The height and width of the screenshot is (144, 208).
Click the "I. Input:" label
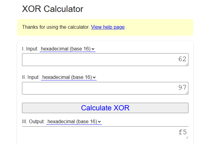pos(30,49)
